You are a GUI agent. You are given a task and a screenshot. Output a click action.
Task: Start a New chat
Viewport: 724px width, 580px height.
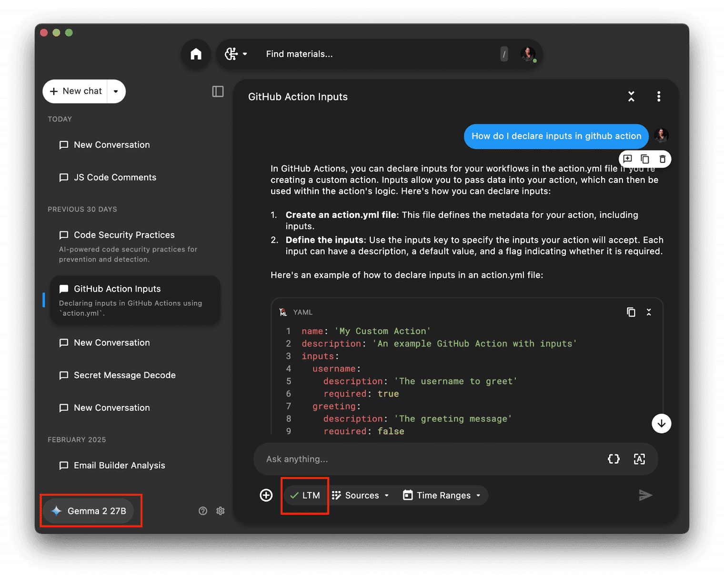coord(76,91)
